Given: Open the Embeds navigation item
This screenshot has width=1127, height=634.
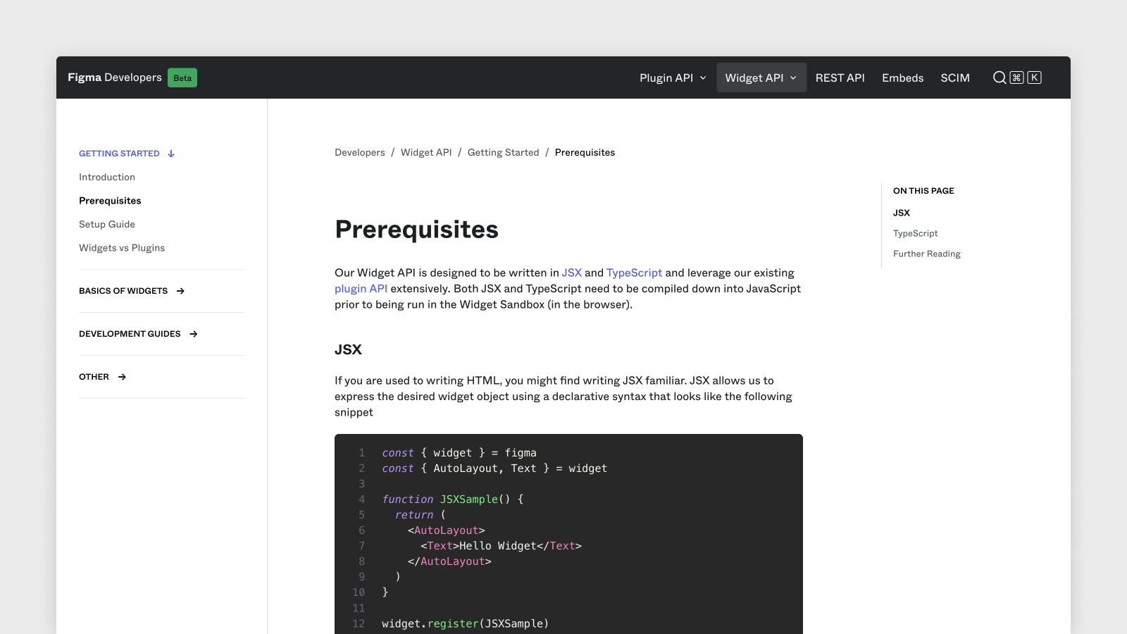Looking at the screenshot, I should coord(902,77).
